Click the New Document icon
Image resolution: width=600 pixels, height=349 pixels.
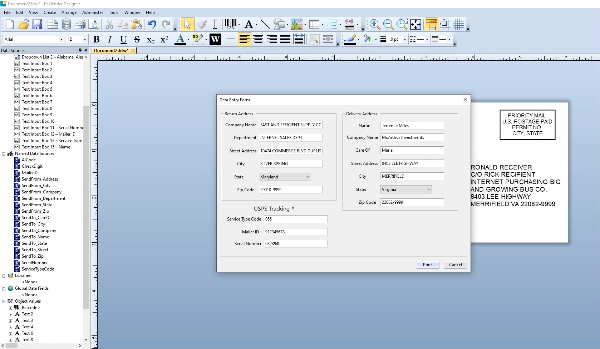[10, 24]
